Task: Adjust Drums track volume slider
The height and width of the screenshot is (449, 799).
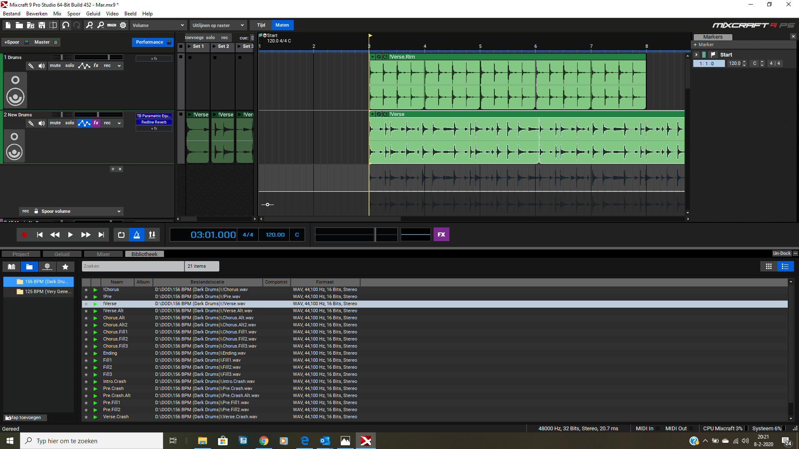Action: [x=98, y=57]
